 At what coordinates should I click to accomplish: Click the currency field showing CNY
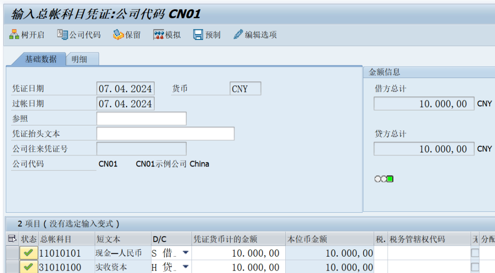click(245, 88)
